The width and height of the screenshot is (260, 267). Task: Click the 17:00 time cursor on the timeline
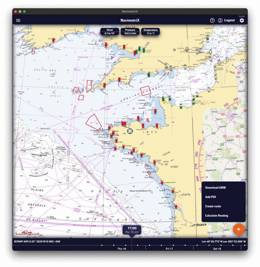point(132,230)
